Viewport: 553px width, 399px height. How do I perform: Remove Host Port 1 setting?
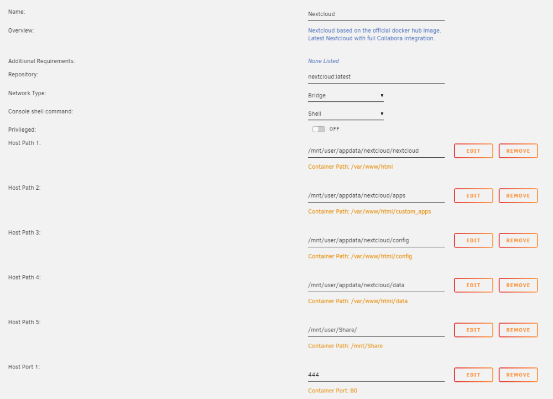pyautogui.click(x=518, y=375)
